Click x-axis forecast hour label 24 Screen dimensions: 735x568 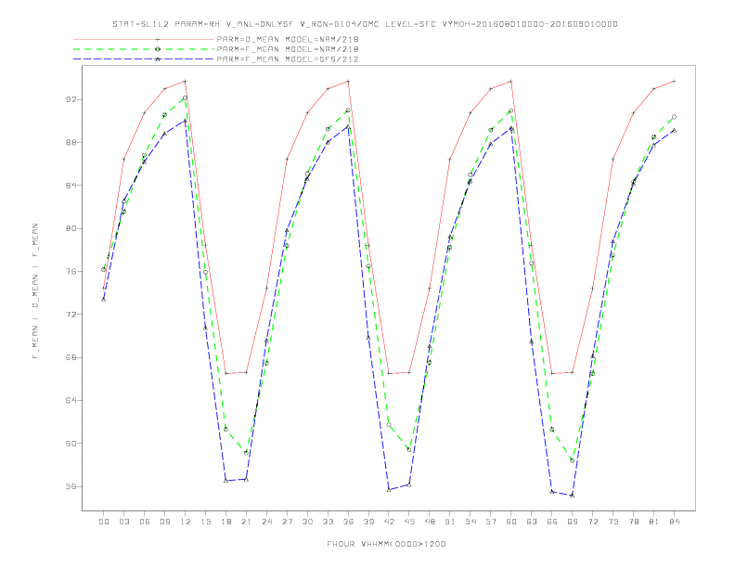[266, 522]
